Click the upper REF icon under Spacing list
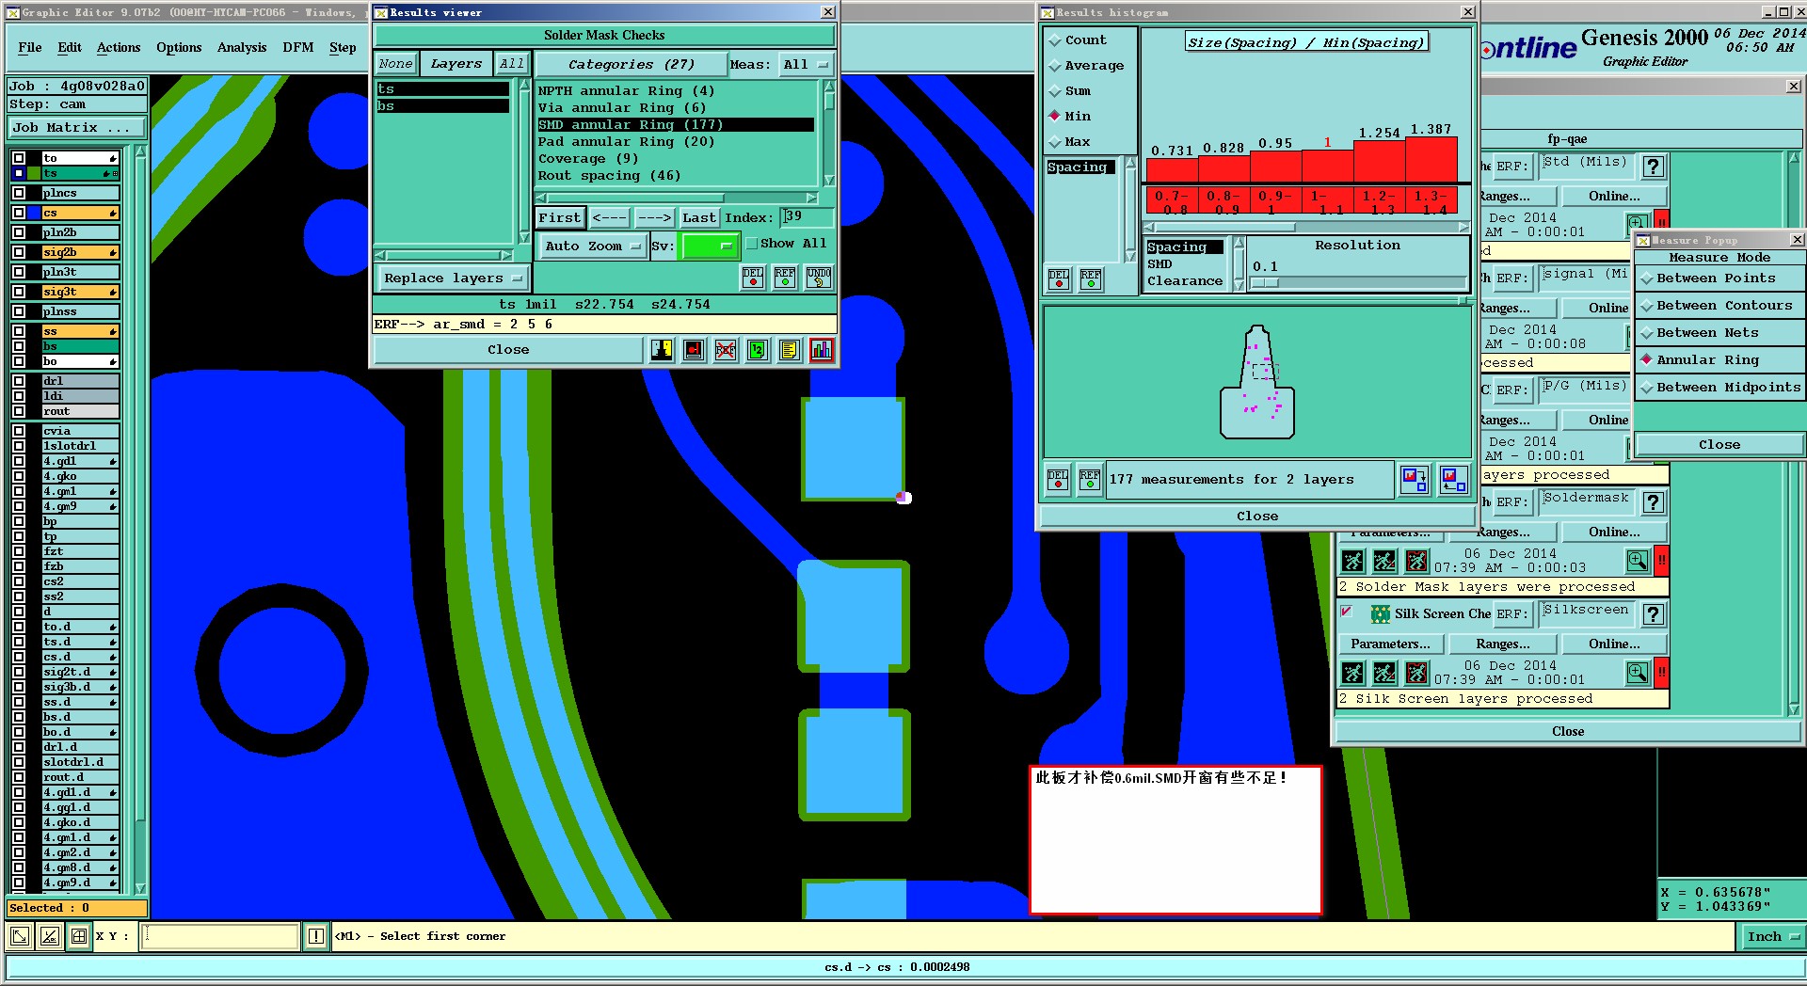 (1091, 279)
